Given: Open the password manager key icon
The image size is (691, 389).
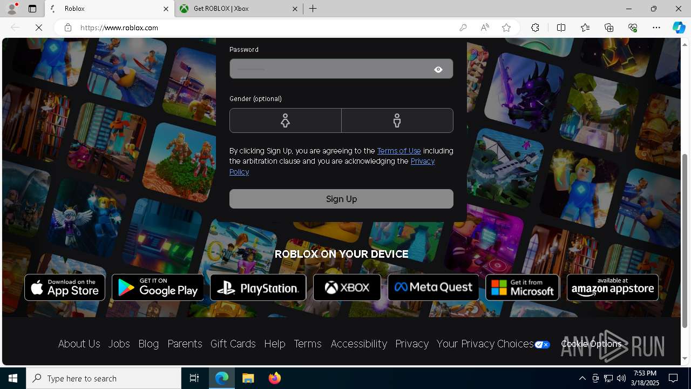Looking at the screenshot, I should 463,28.
